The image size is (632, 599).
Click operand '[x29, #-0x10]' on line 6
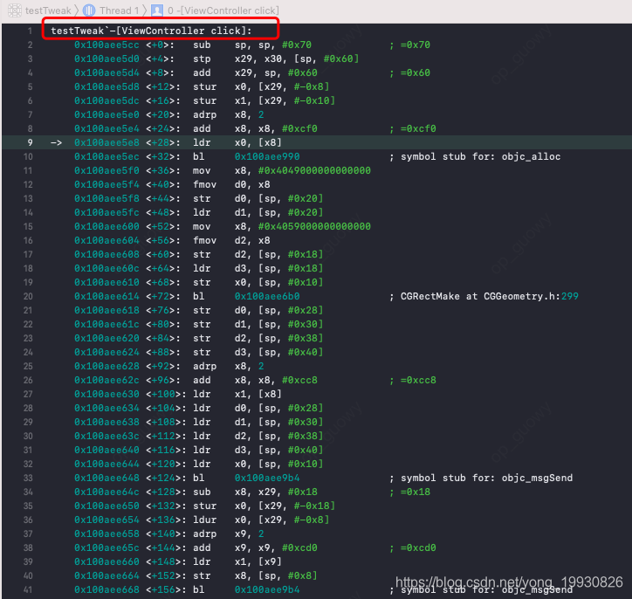click(297, 100)
